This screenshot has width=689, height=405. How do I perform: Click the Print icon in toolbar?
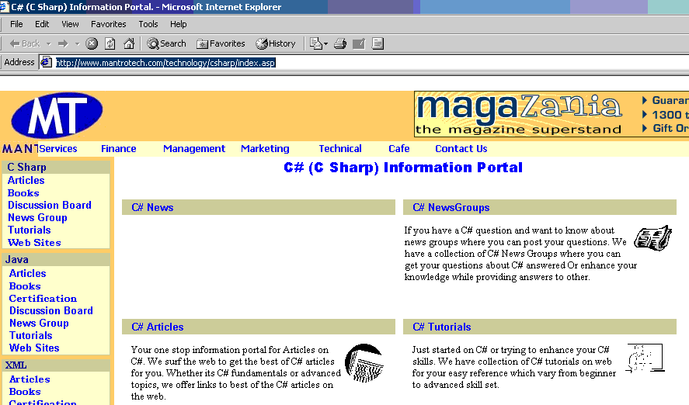click(339, 43)
